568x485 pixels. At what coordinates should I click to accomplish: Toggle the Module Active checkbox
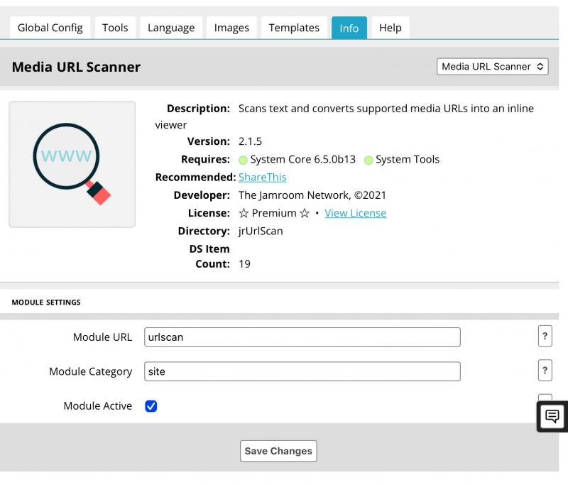(151, 406)
